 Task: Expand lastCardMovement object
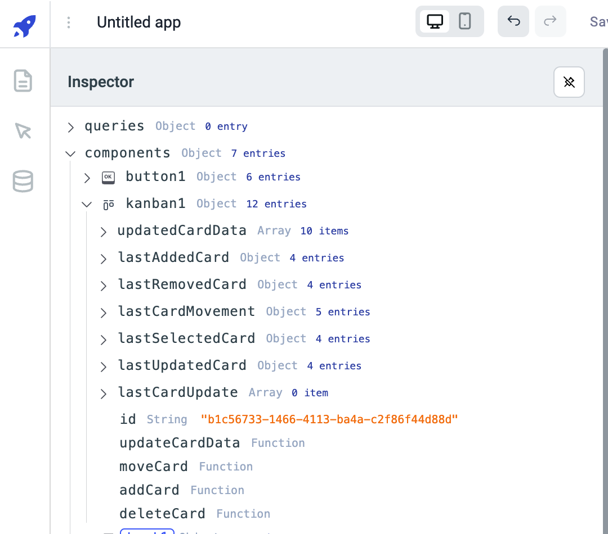pyautogui.click(x=103, y=313)
